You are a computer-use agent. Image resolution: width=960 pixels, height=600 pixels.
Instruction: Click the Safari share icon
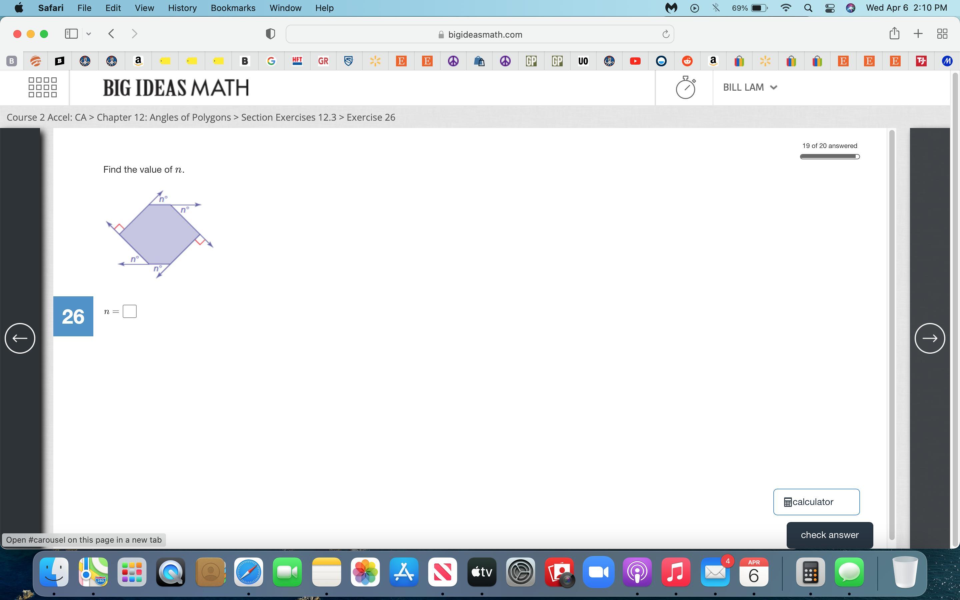click(x=894, y=34)
